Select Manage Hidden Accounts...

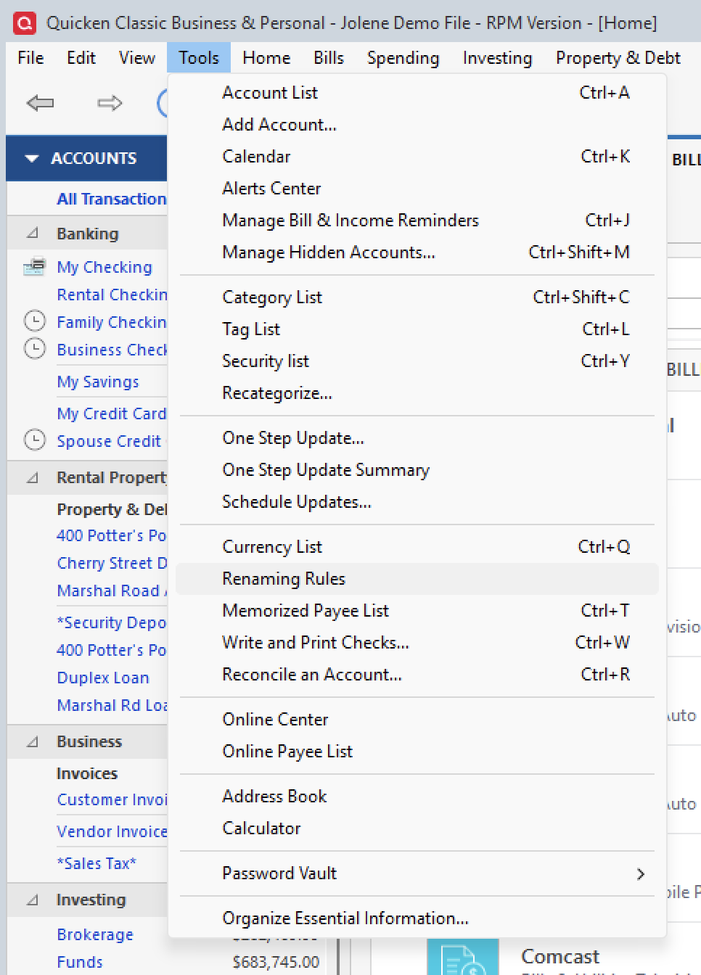417,252
